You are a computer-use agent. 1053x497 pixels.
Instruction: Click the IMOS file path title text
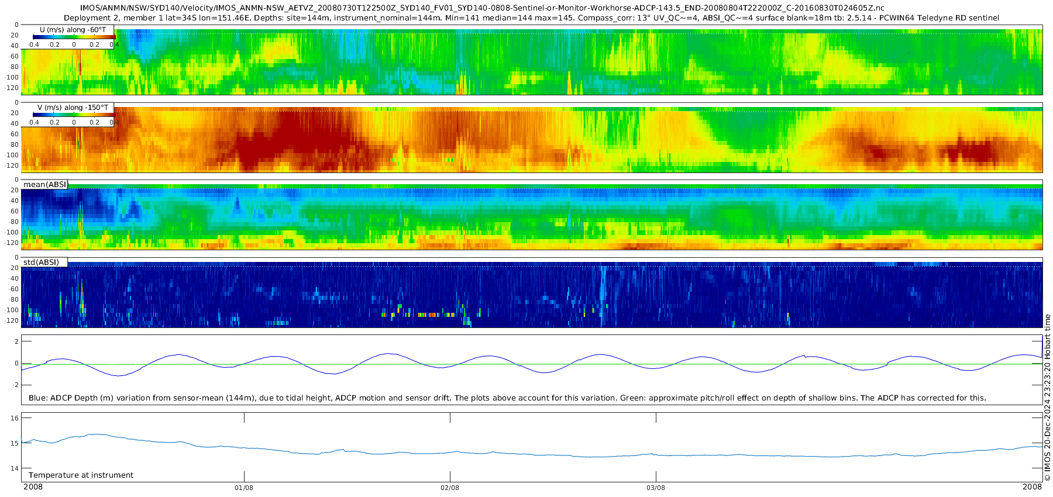point(481,8)
